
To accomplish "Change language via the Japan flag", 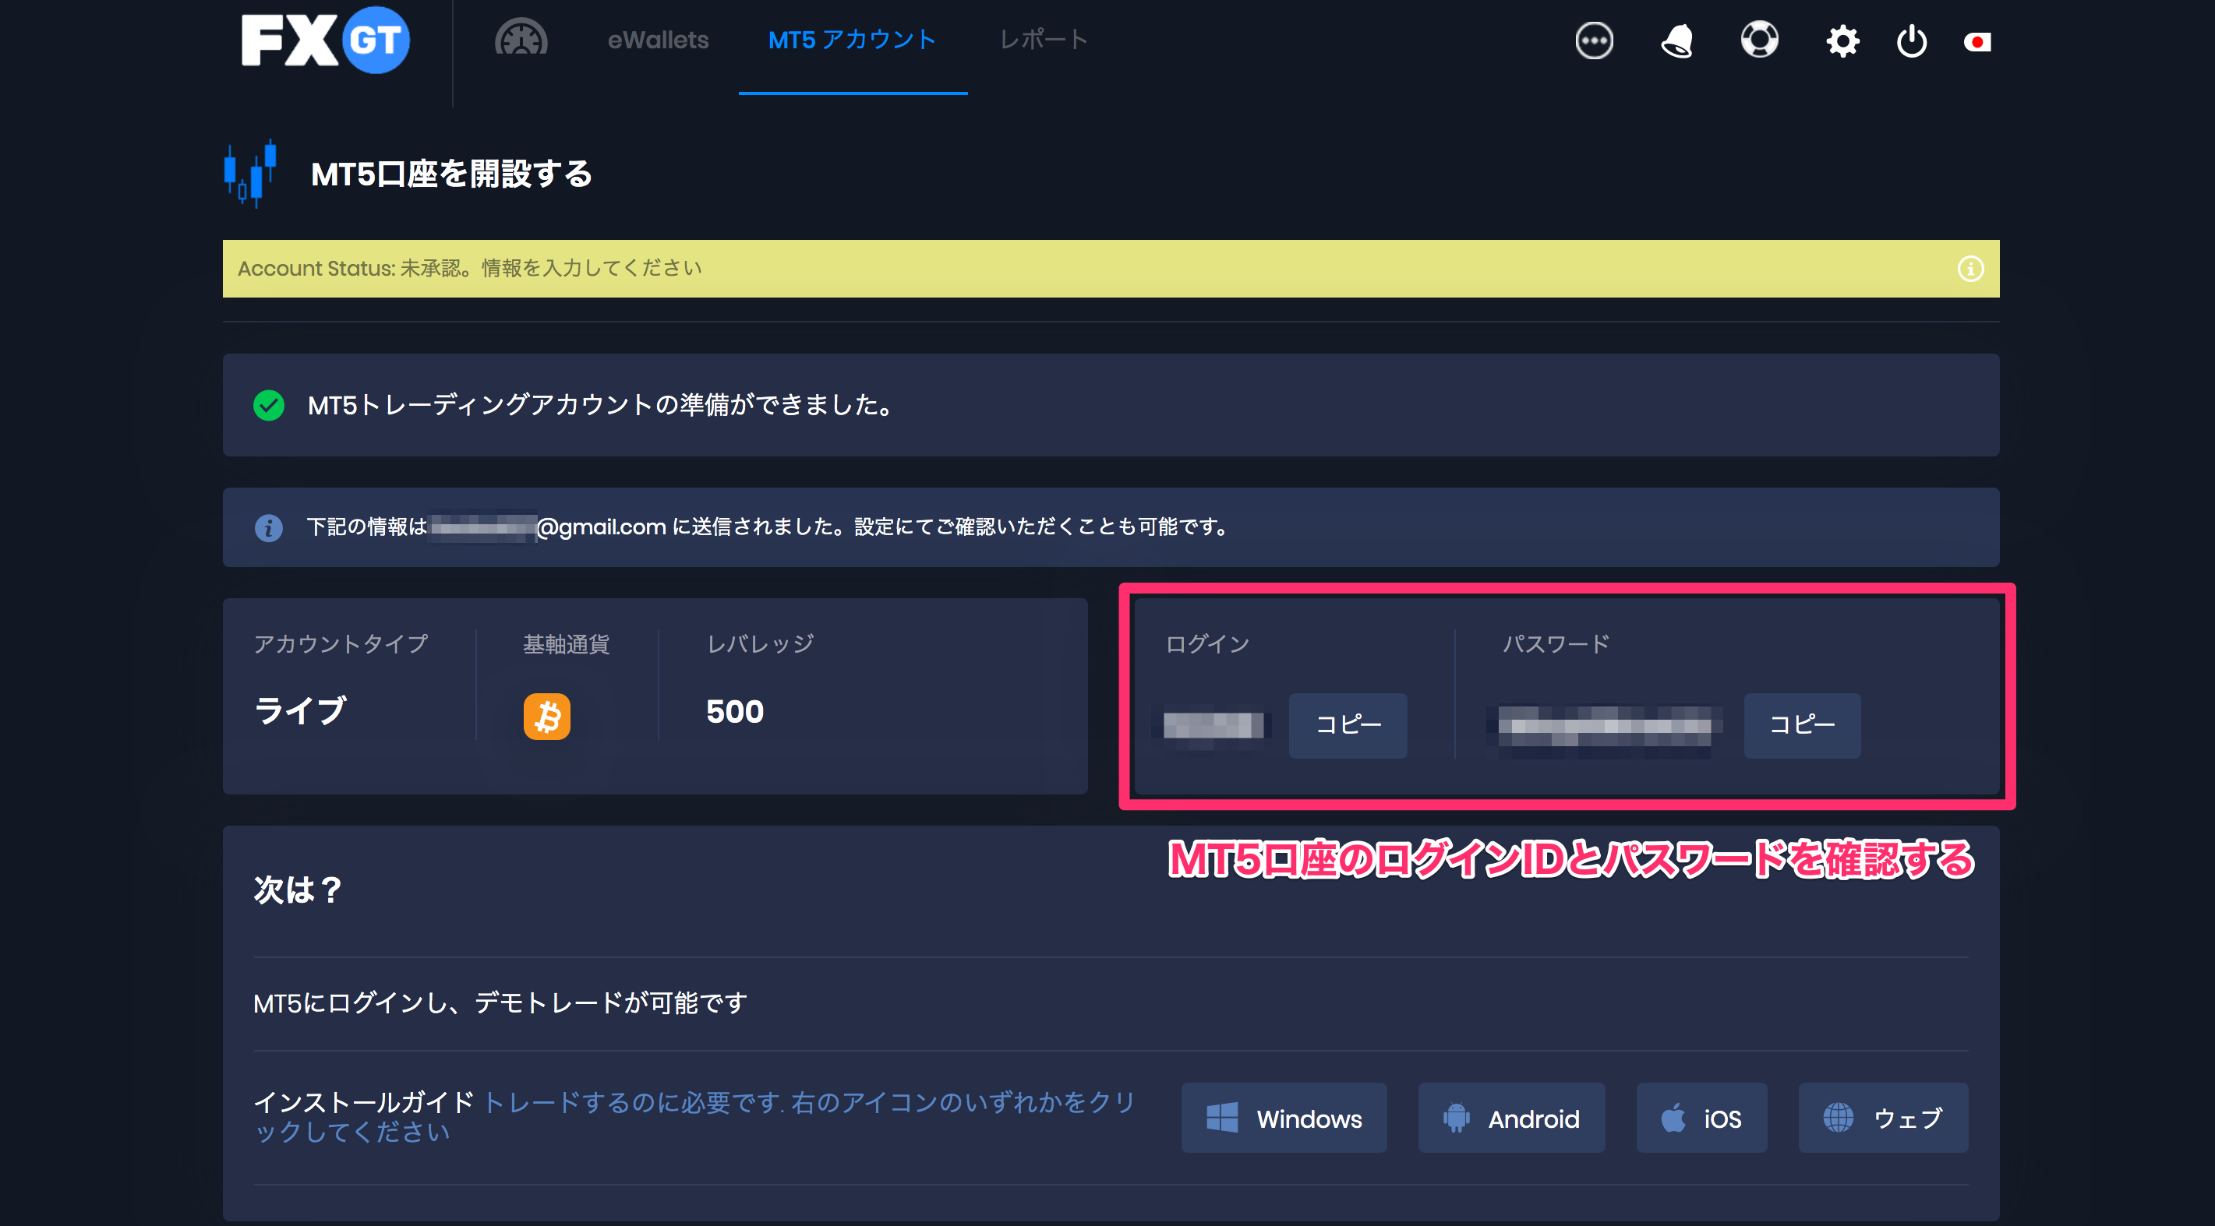I will coord(1977,41).
